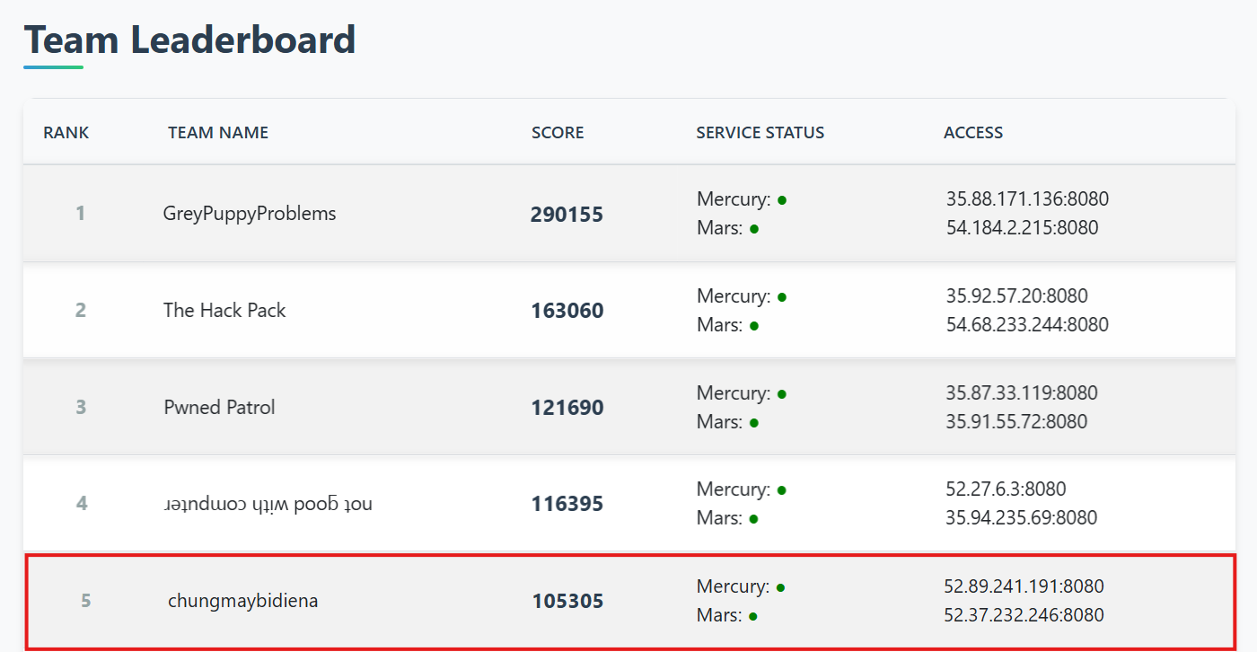Select the upside-down 'not good with computer' team name
1257x652 pixels.
268,504
